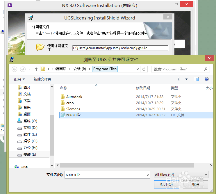Expand the root folder breadcrumb chevron
Image resolution: width=216 pixels, height=194 pixels.
(49, 69)
